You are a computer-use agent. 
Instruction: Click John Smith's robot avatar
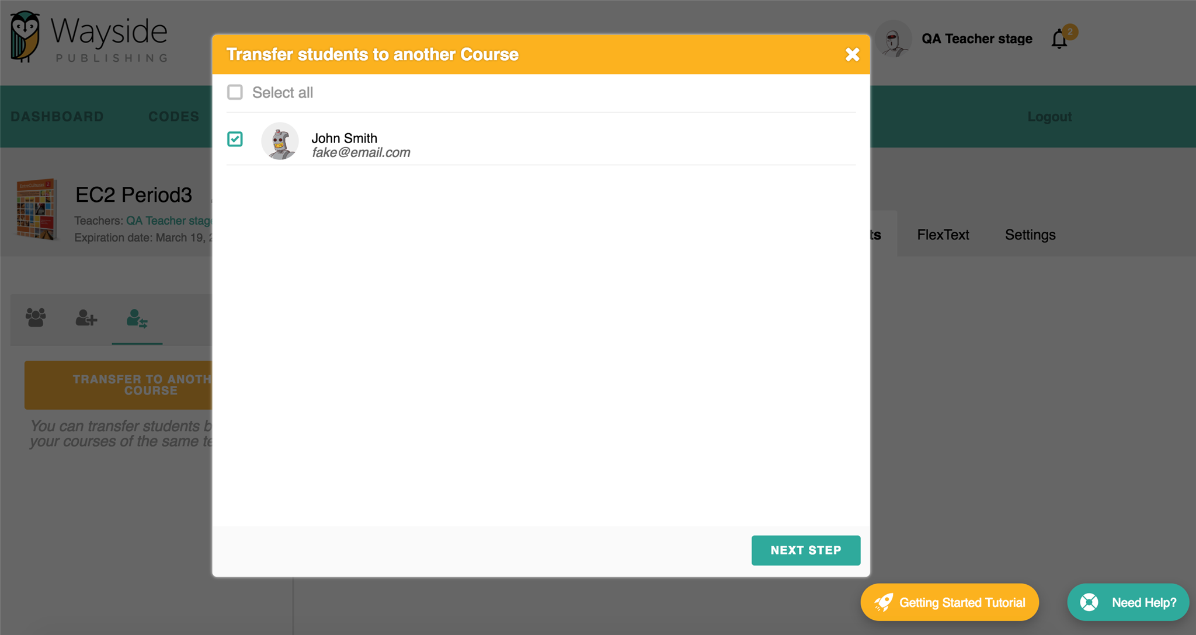280,141
